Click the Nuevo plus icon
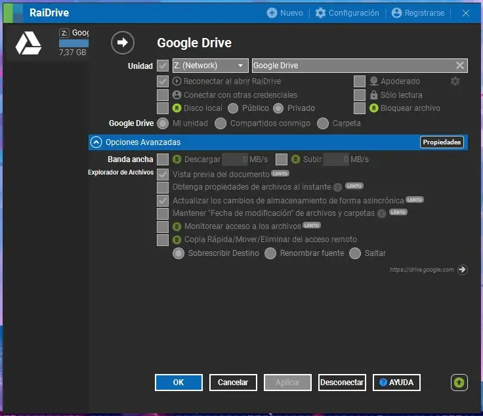Viewport: 483px width, 416px height. click(272, 13)
